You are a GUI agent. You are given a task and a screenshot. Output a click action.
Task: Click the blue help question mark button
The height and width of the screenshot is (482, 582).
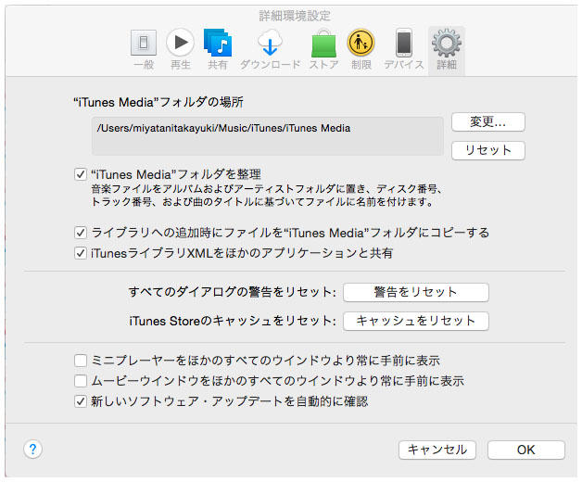point(32,450)
